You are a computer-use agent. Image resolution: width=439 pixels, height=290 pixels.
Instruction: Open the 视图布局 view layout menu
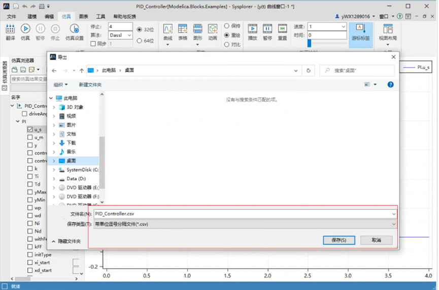click(388, 35)
